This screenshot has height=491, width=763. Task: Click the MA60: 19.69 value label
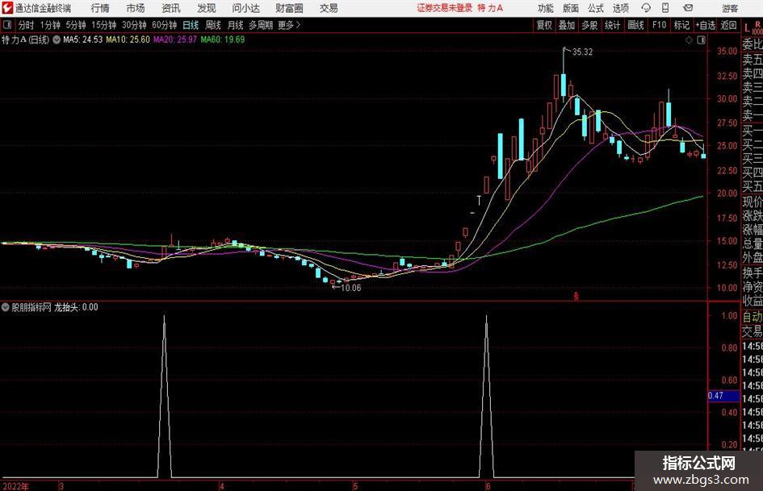[222, 40]
